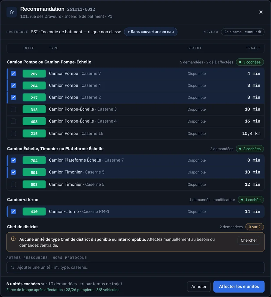The width and height of the screenshot is (271, 297).
Task: Check unit 503 Camion Timonier
Action: pyautogui.click(x=13, y=184)
